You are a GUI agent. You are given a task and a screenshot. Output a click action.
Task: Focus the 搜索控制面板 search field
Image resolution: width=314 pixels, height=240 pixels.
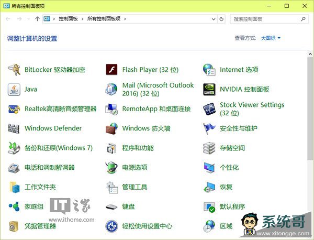(x=269, y=19)
